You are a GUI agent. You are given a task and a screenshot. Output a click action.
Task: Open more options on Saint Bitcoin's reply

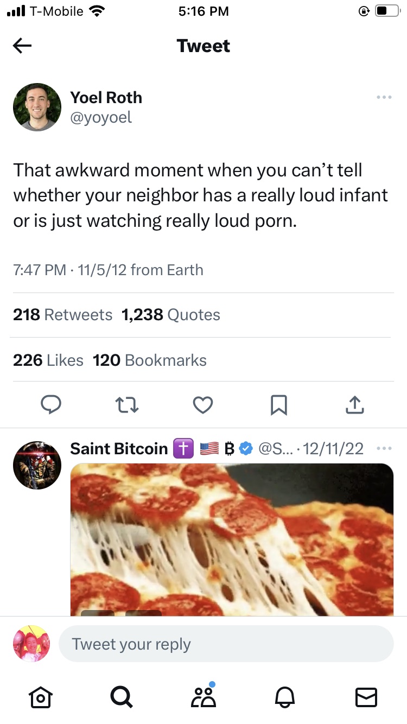point(384,449)
